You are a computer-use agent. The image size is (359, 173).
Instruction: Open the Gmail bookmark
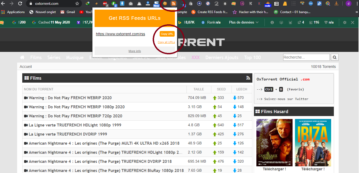(x=68, y=12)
